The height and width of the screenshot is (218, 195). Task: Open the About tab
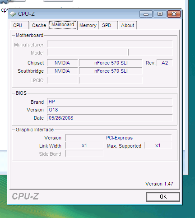pos(127,25)
